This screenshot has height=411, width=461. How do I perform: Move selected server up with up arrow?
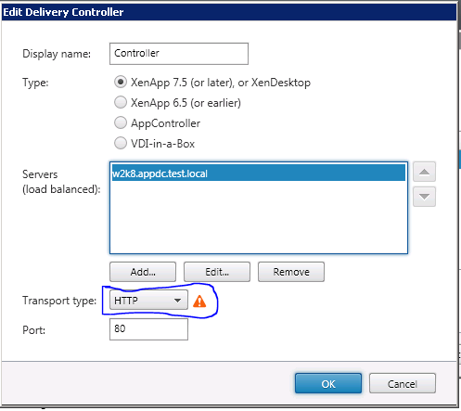(x=424, y=172)
